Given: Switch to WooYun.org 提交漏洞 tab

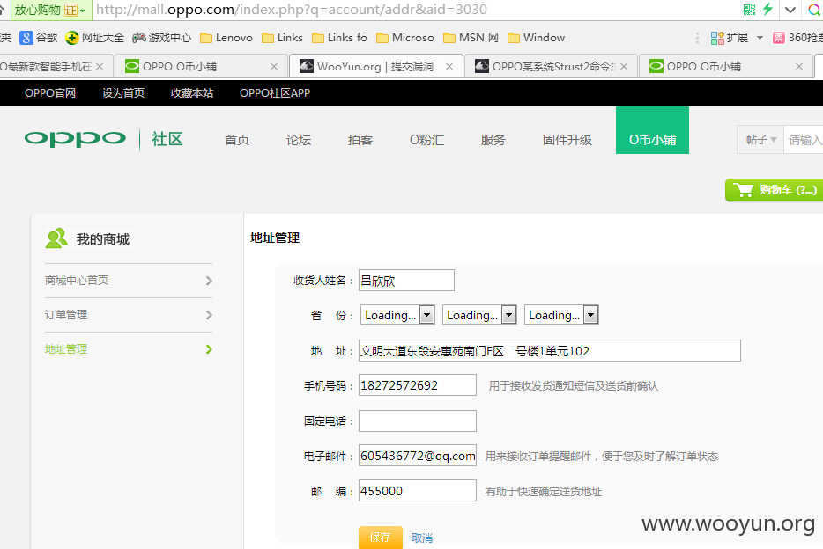Looking at the screenshot, I should (375, 67).
